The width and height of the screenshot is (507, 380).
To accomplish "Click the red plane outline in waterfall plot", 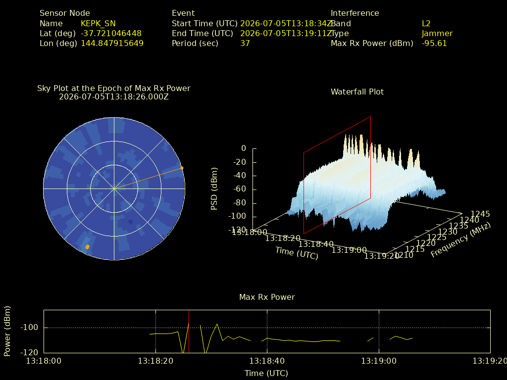I will pyautogui.click(x=337, y=175).
